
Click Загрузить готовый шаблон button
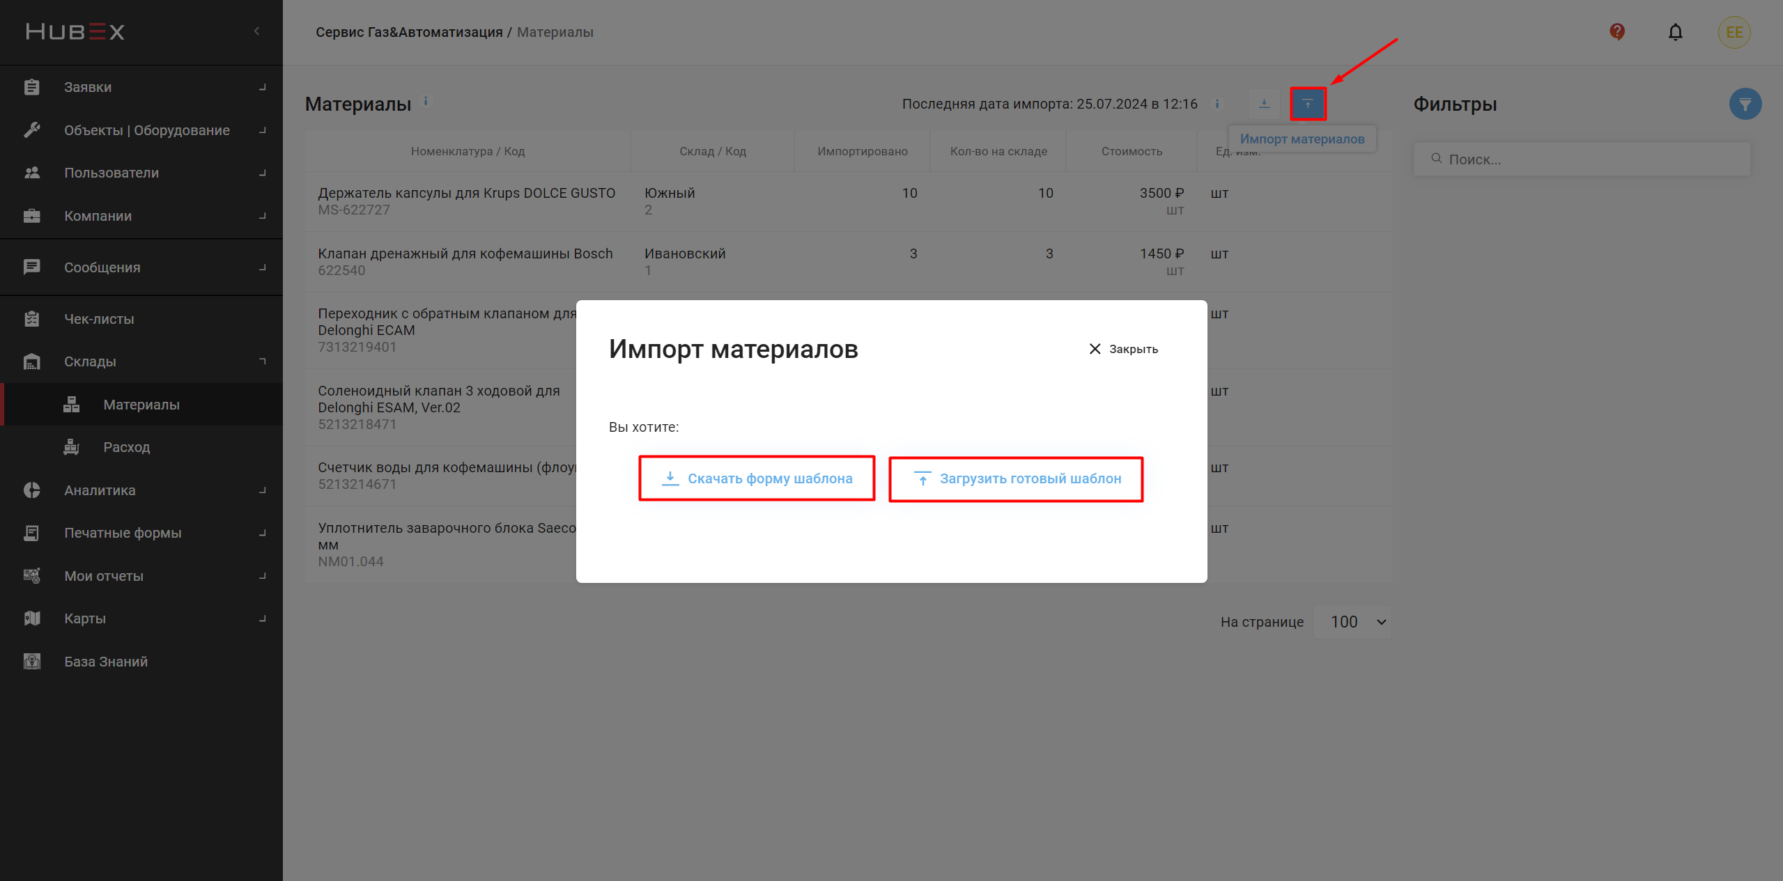[1016, 478]
